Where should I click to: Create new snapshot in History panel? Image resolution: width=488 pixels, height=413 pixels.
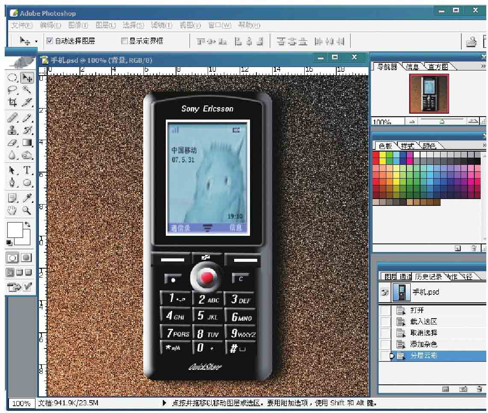coord(463,389)
